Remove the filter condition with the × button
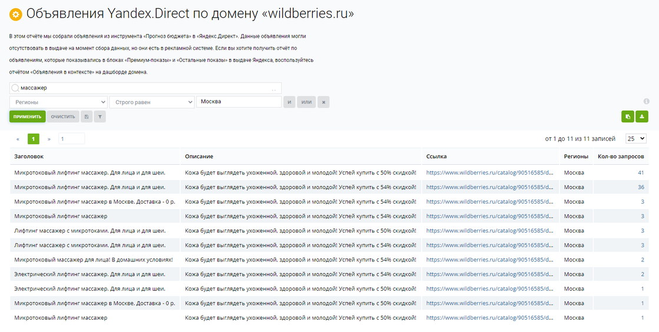 pos(323,102)
